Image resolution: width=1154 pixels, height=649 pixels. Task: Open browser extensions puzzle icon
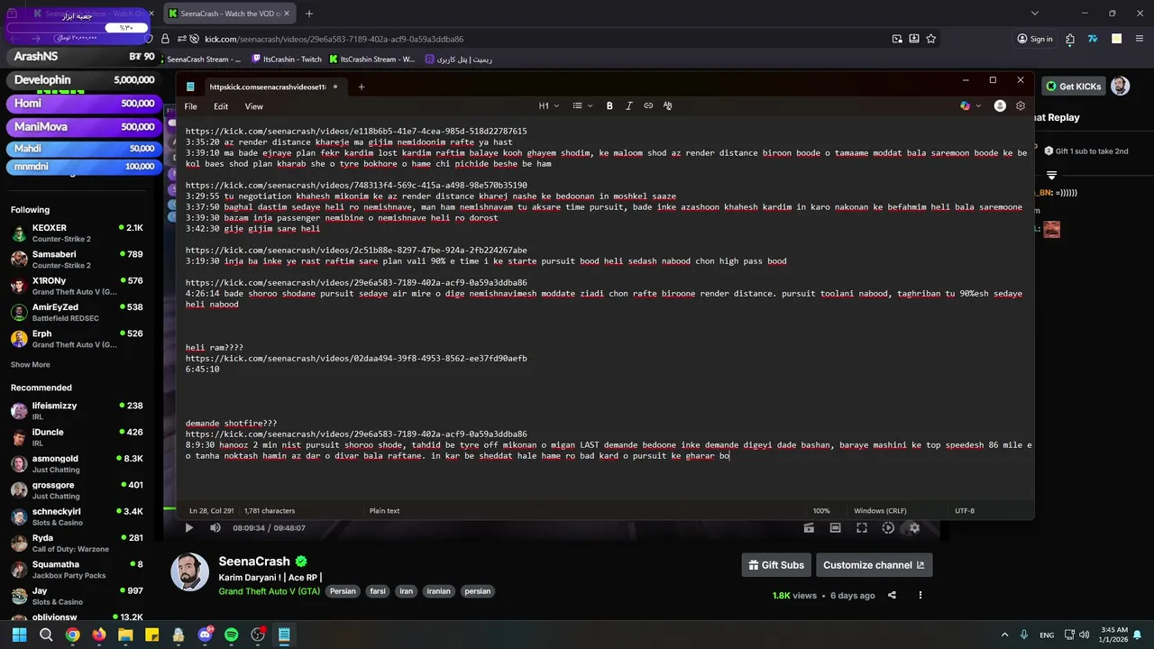point(1069,39)
